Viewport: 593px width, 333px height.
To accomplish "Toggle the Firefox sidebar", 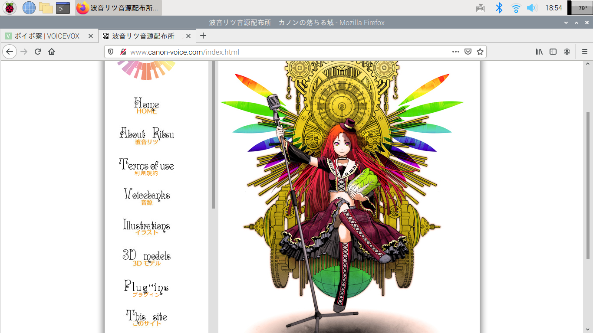I will coord(553,52).
